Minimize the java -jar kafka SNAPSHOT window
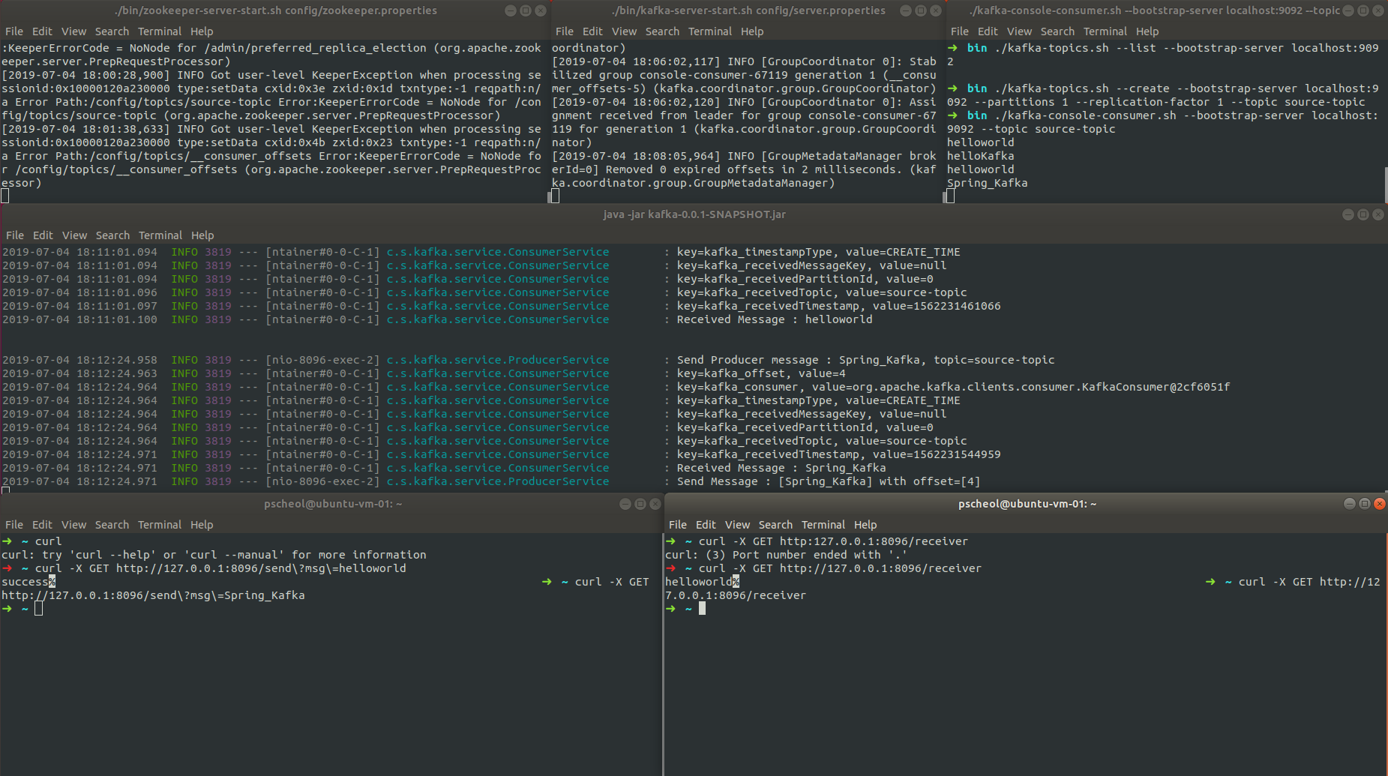Screen dimensions: 1388x776 [1348, 214]
